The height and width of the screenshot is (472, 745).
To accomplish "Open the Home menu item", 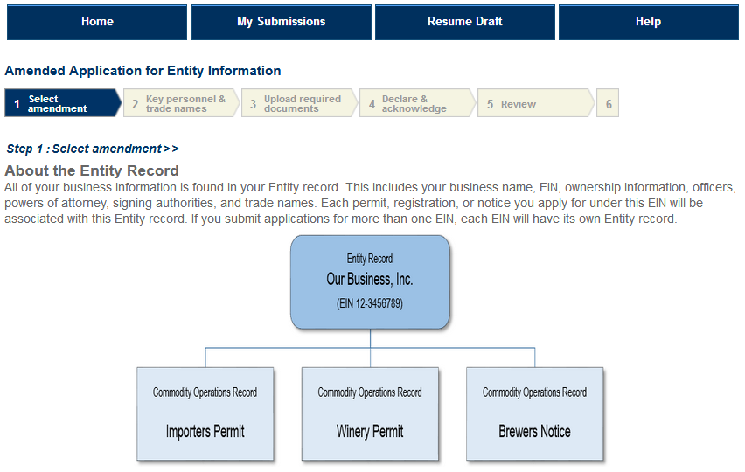I will click(x=97, y=22).
